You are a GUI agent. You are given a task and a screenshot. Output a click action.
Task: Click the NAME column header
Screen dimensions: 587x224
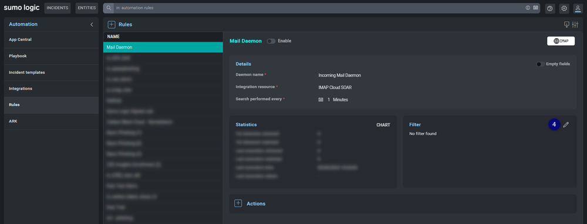tap(113, 36)
